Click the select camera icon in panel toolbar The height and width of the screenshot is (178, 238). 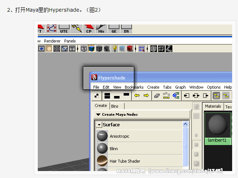coord(41,49)
